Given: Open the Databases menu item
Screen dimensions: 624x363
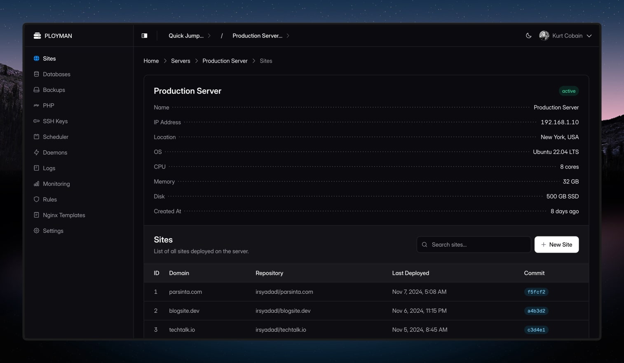Looking at the screenshot, I should coord(79,74).
